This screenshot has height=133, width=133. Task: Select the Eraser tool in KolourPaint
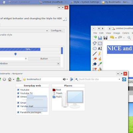95,59
